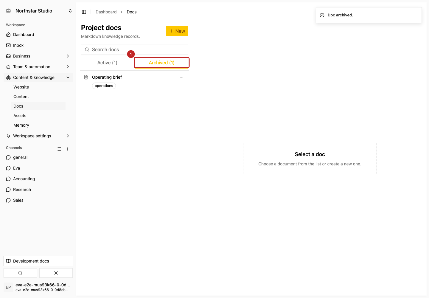429x298 pixels.
Task: Select Docs in the sidebar
Action: tap(38, 106)
